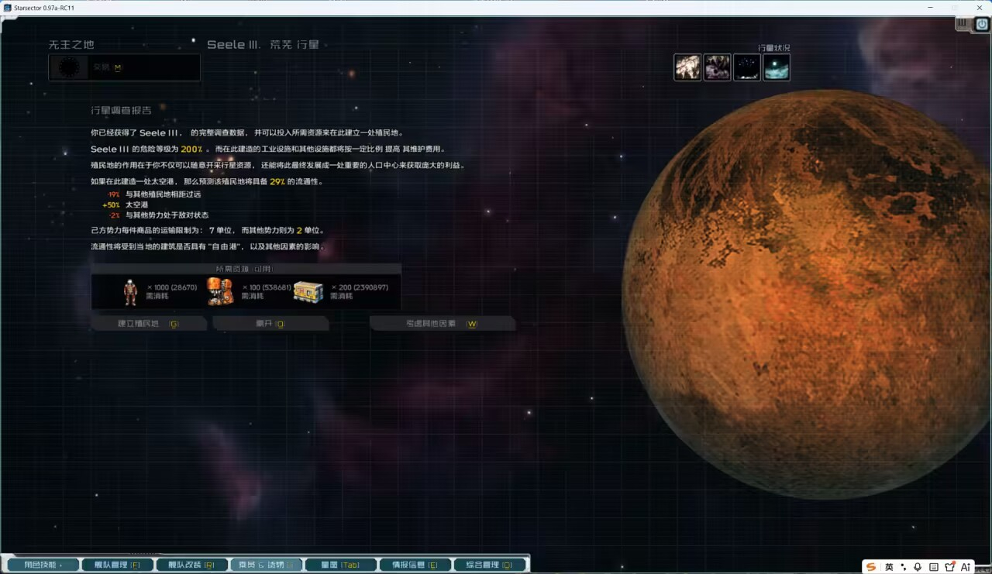The width and height of the screenshot is (992, 574).
Task: Click the teal glowing planet condition icon
Action: point(777,67)
